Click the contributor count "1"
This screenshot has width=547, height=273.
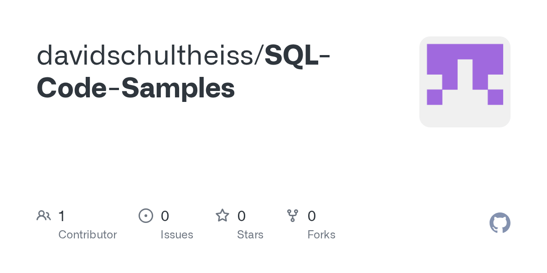pyautogui.click(x=62, y=216)
